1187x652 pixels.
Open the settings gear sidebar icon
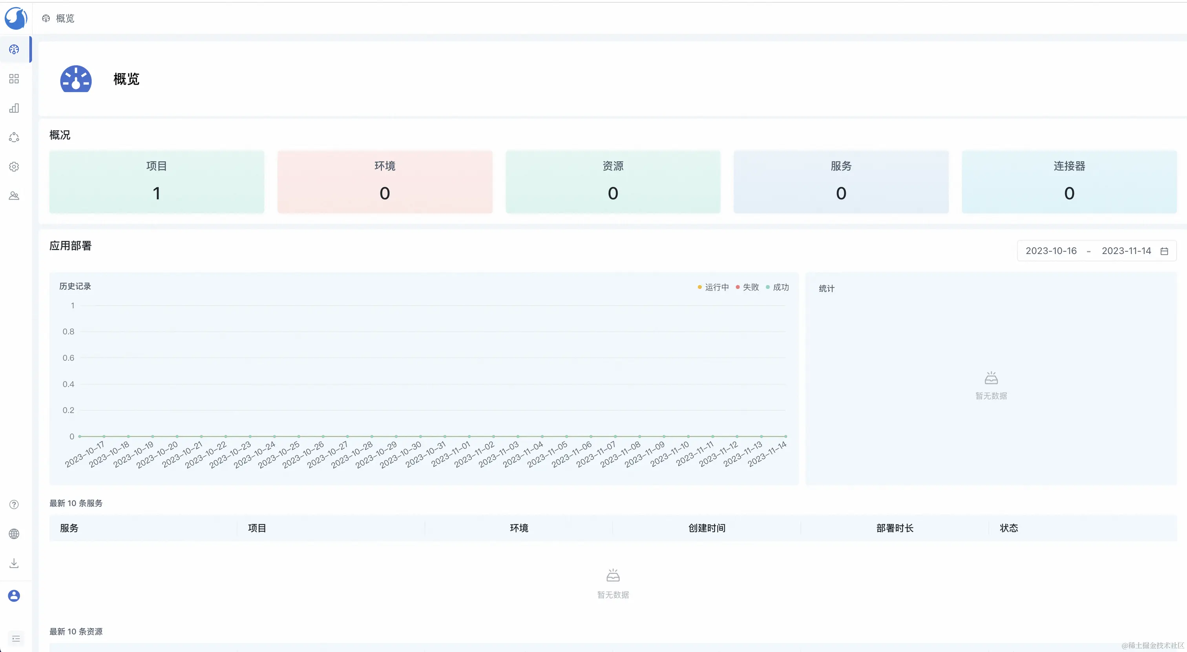14,167
